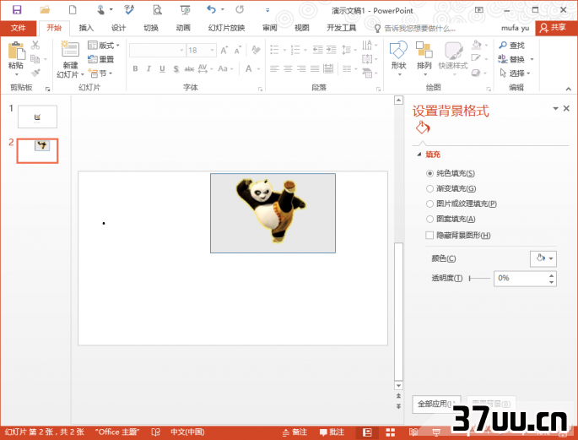Open the File tab
This screenshot has height=440, width=578.
pyautogui.click(x=18, y=28)
